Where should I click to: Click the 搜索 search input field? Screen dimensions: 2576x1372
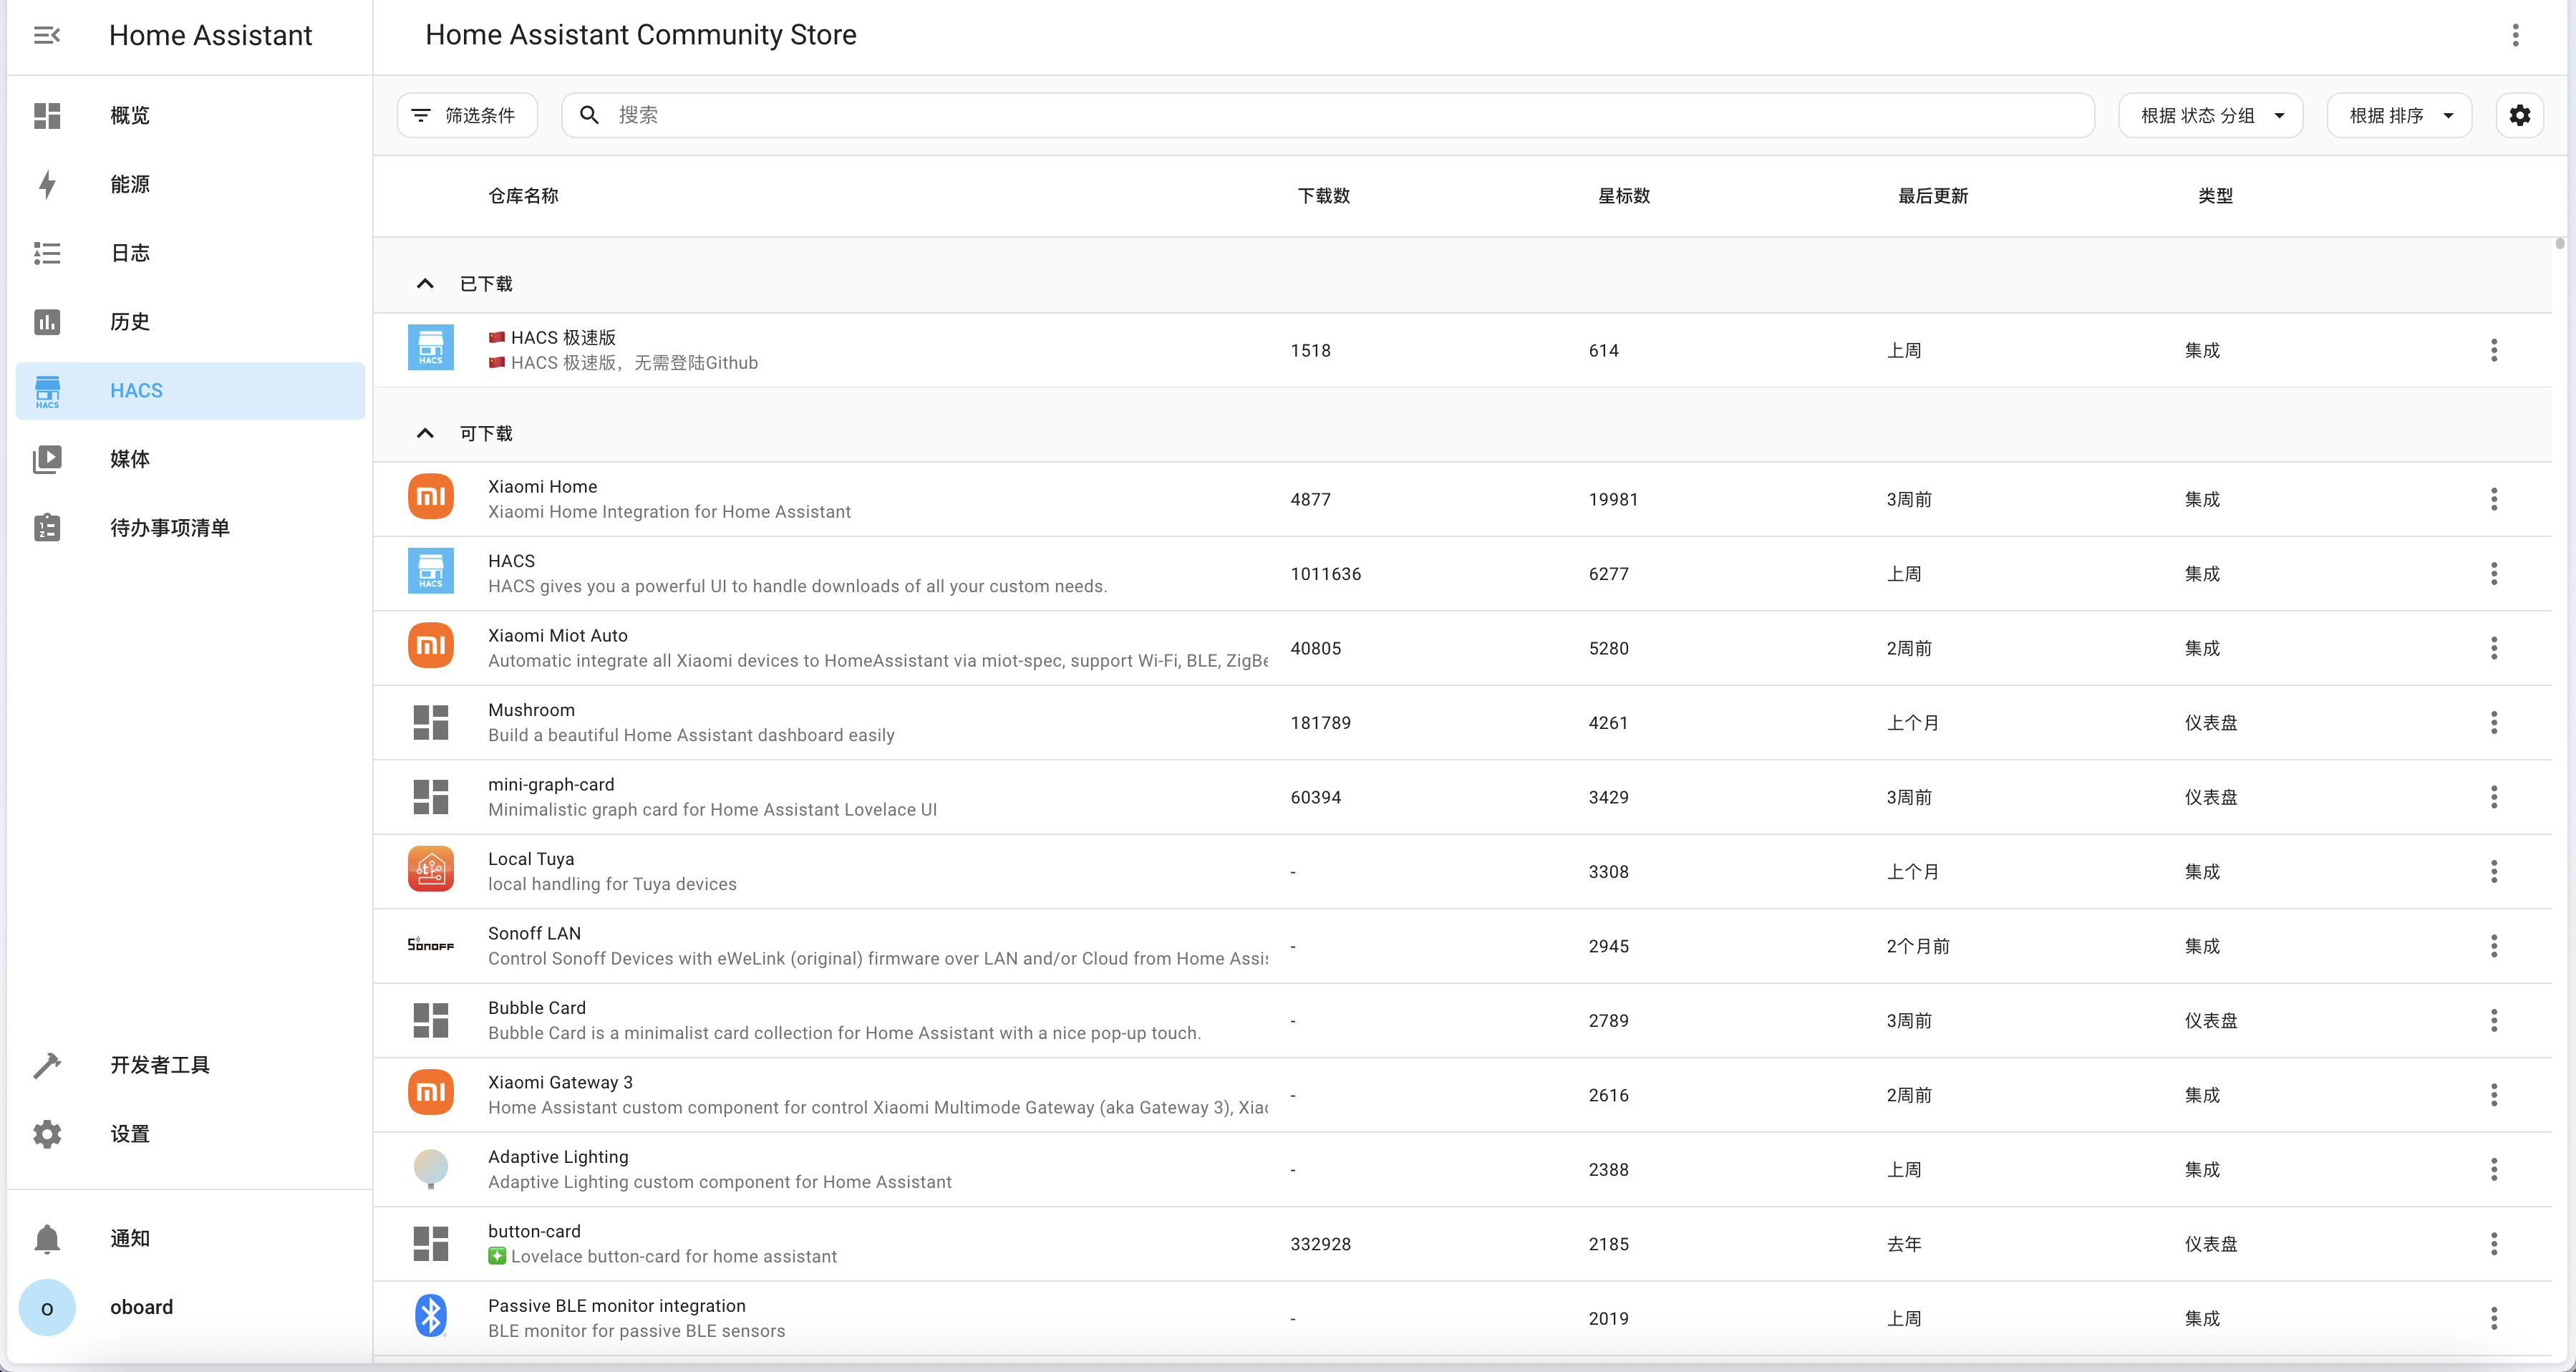(1327, 116)
